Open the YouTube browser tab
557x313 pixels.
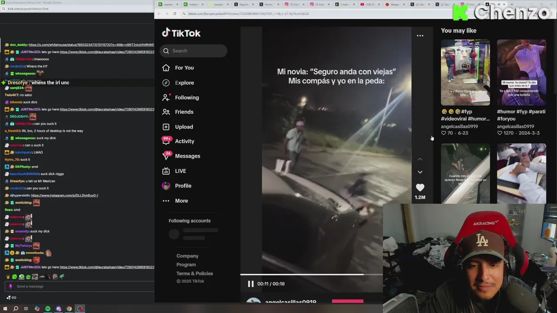[x=370, y=4]
